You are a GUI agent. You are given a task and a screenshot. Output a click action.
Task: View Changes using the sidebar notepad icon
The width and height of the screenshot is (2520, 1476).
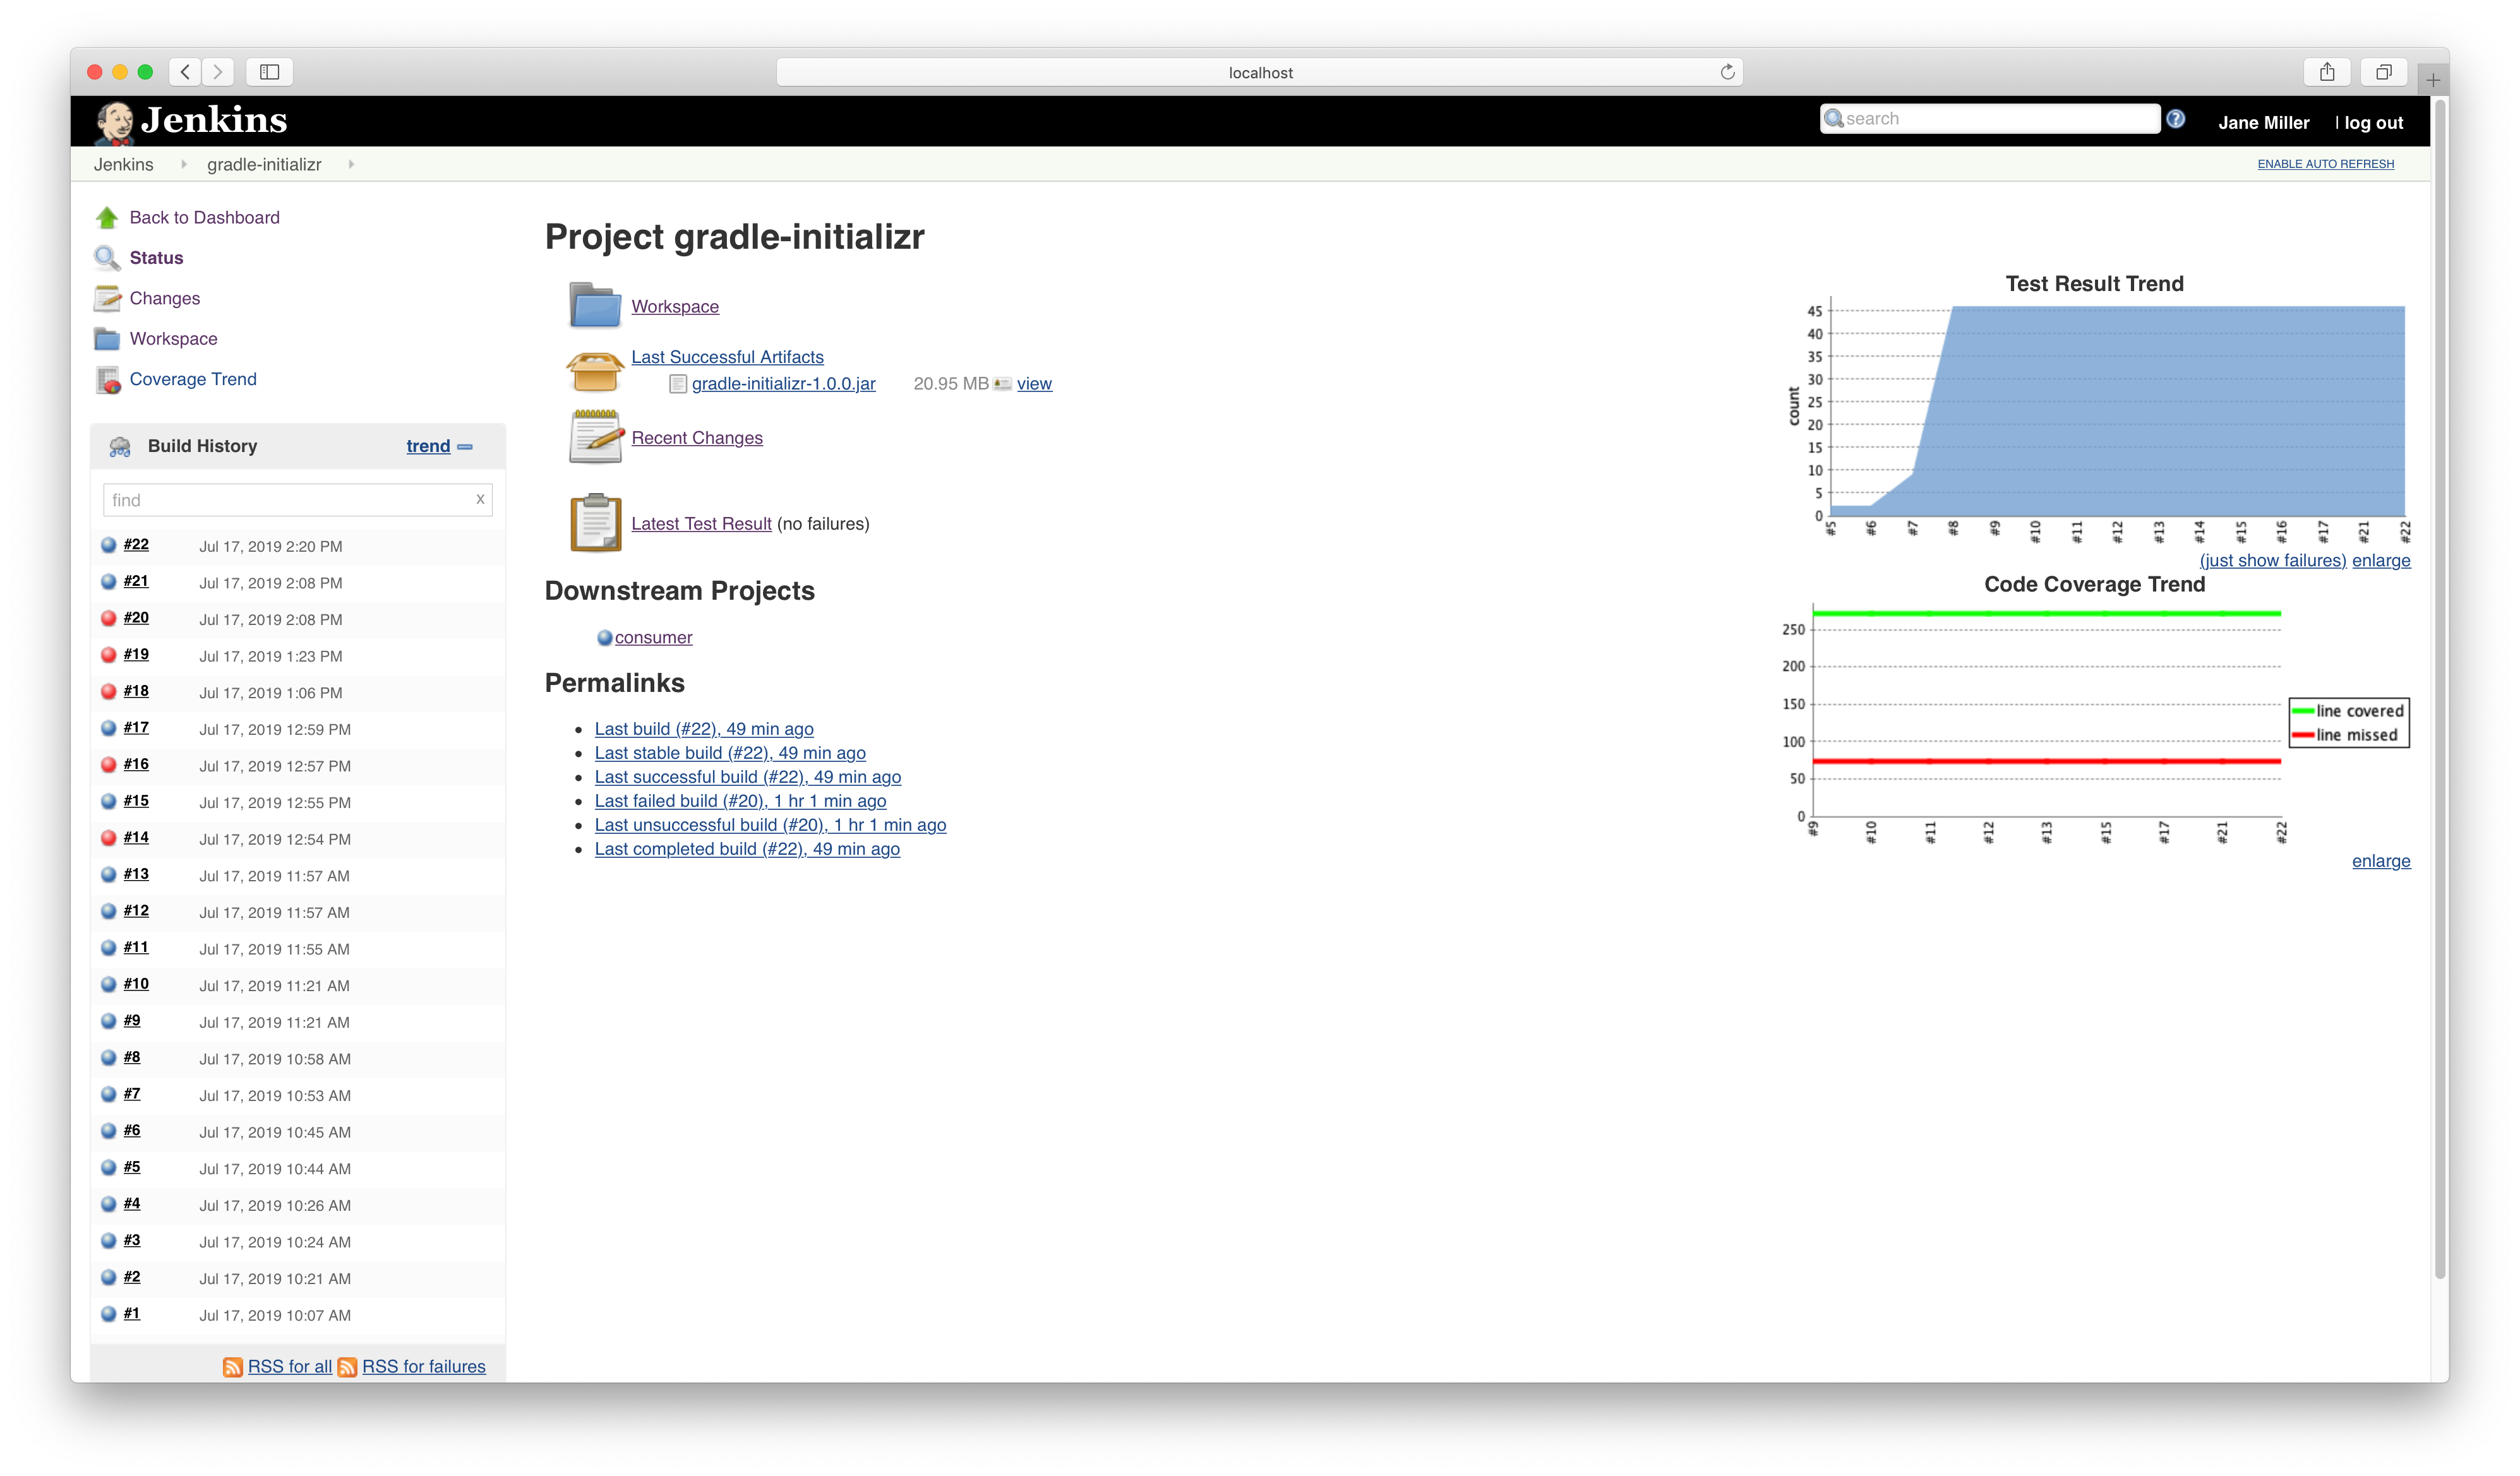(108, 298)
